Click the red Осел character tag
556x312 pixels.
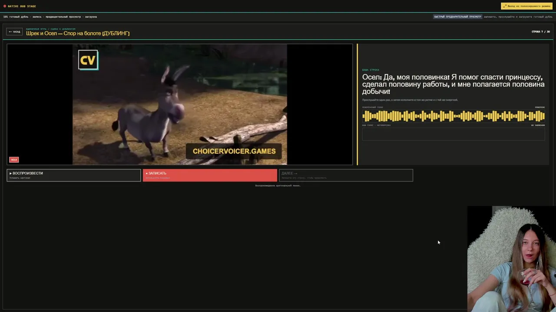click(14, 160)
